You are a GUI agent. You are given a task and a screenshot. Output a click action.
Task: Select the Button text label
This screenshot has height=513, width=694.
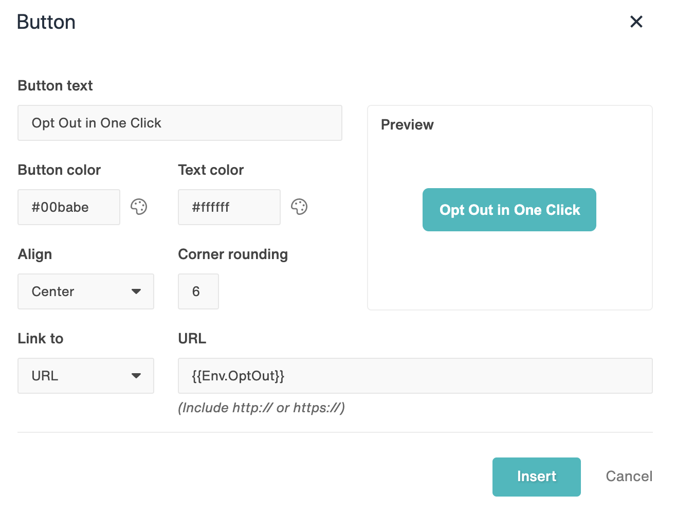click(55, 85)
